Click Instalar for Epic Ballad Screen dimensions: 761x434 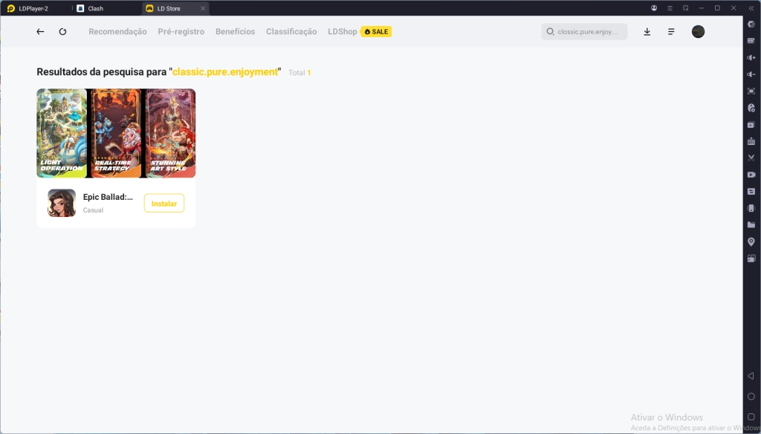point(163,203)
